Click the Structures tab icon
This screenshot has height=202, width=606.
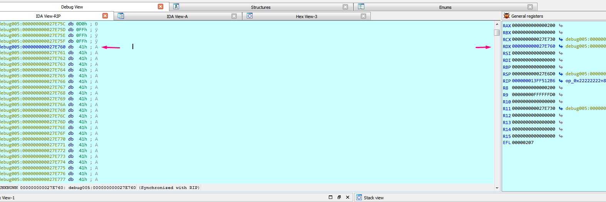coord(176,7)
